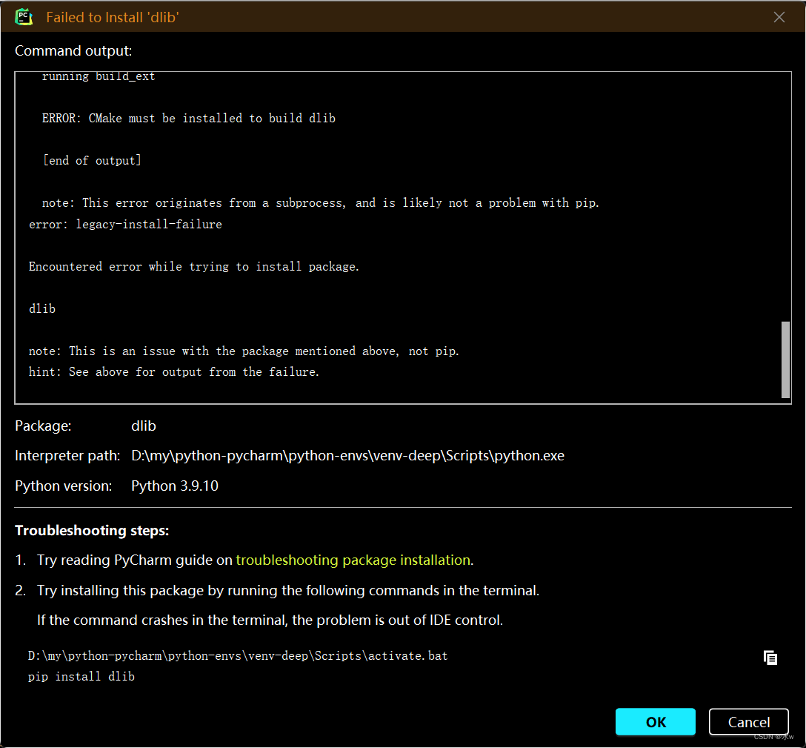The width and height of the screenshot is (806, 748).
Task: Click 'note: This is an issue with' line
Action: click(244, 351)
